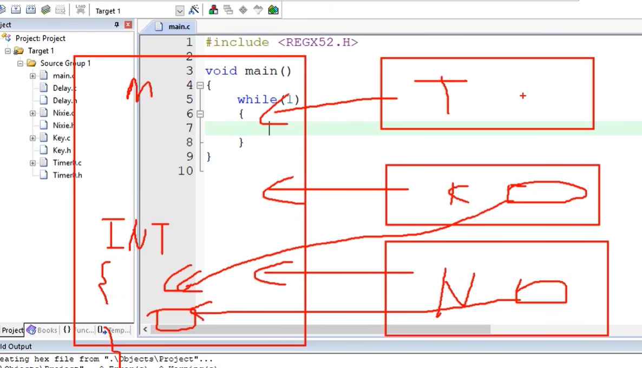Image resolution: width=642 pixels, height=368 pixels.
Task: Click the Manage Run-Time Environment diamond icon
Action: (243, 10)
